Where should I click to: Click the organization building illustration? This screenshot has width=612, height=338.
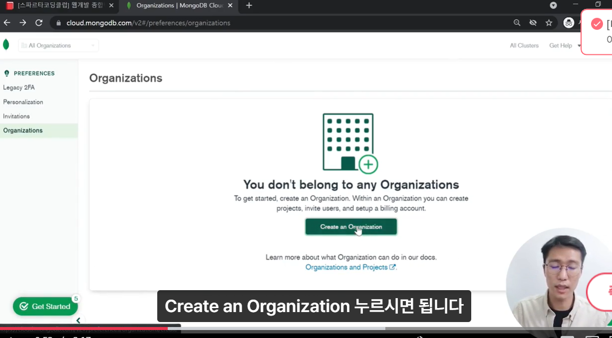[x=350, y=143]
